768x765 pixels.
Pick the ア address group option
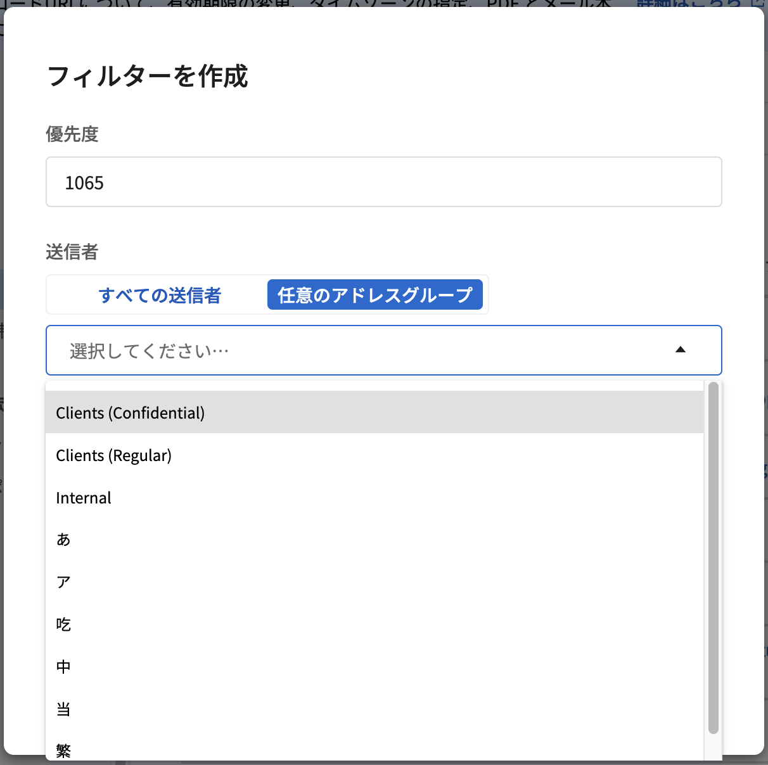coord(374,582)
